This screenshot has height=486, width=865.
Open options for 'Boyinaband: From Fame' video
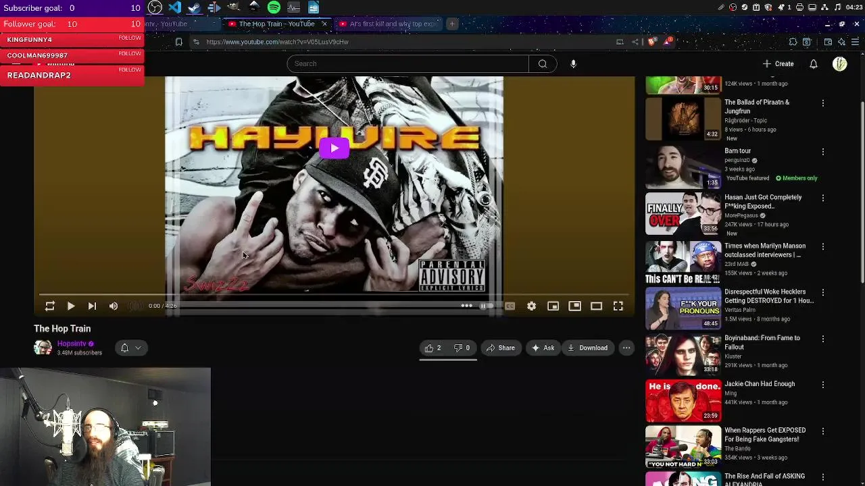tap(823, 339)
